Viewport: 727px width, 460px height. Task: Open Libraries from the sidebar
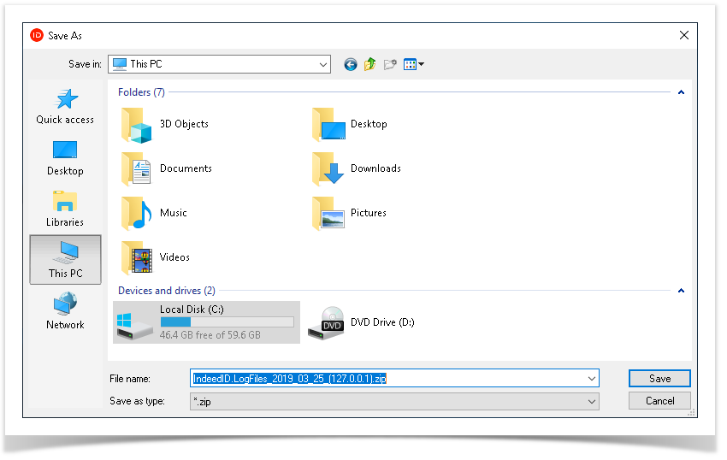pyautogui.click(x=65, y=209)
